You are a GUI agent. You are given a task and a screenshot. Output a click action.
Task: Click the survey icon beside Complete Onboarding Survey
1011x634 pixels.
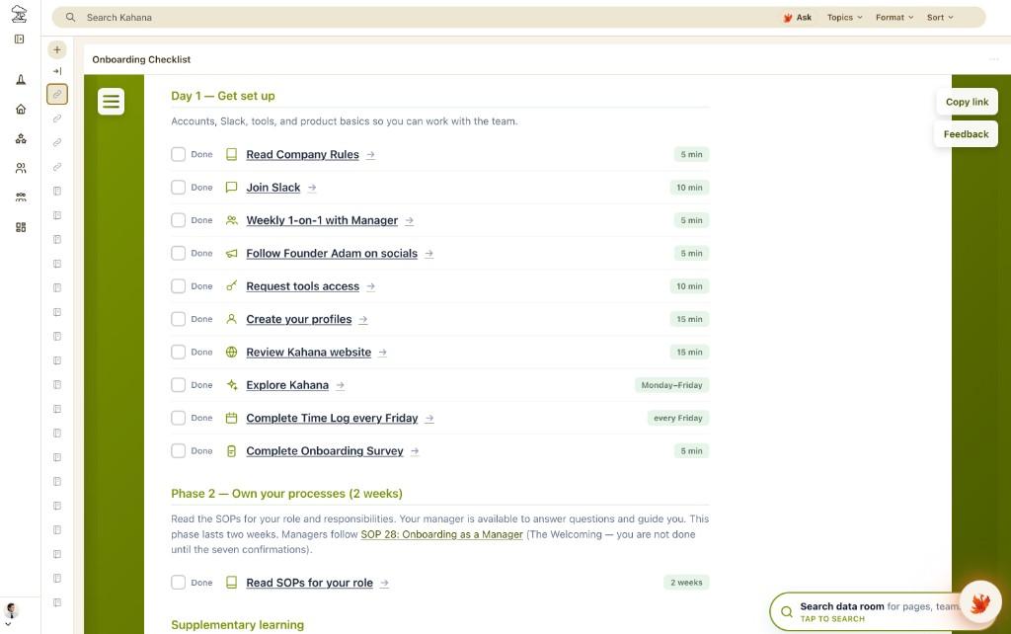point(231,451)
